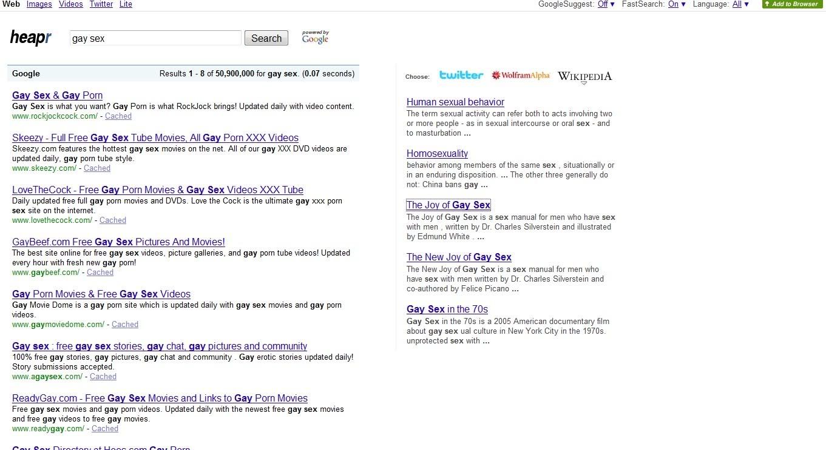Screen dimensions: 826x450
Task: Open the FastSearch On dropdown
Action: tap(677, 4)
